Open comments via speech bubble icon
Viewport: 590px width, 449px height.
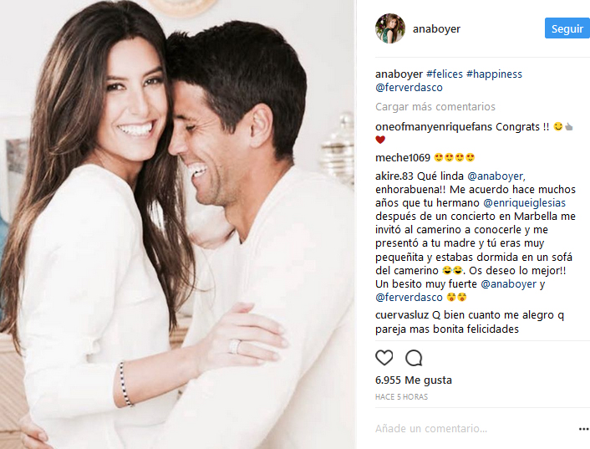click(414, 358)
